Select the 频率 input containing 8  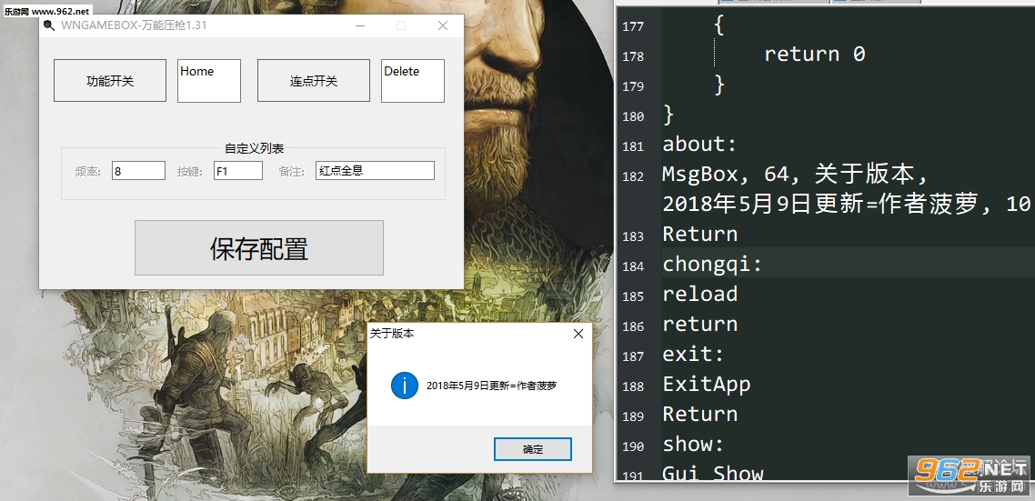138,171
